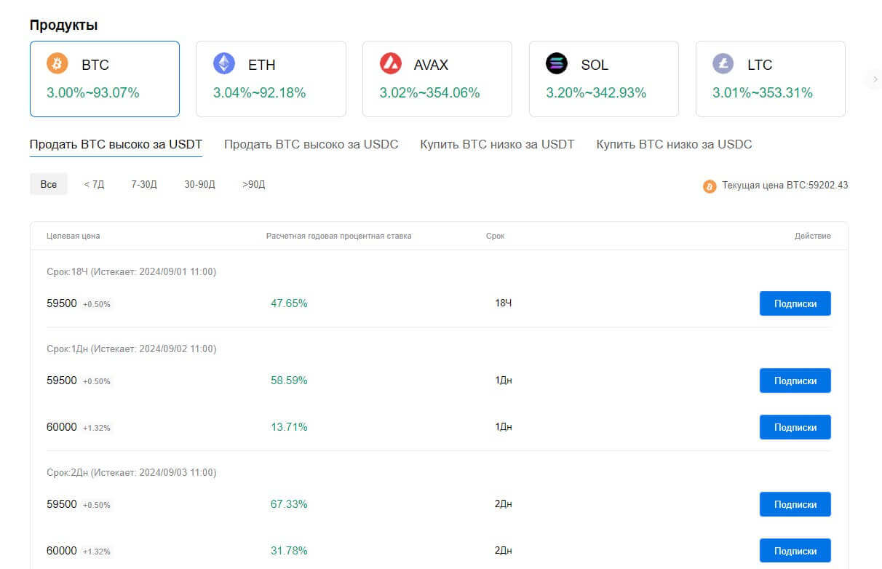This screenshot has height=569, width=882.
Task: Select the 'Все' term filter
Action: pyautogui.click(x=49, y=184)
